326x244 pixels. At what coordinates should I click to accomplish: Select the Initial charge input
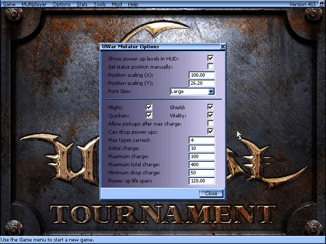[202, 148]
